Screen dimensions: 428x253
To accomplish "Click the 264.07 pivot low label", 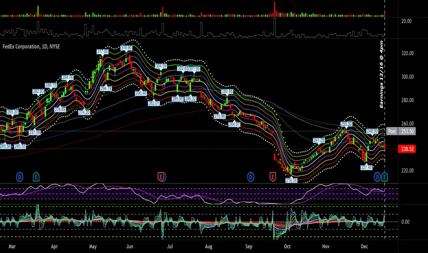I will [x=234, y=124].
